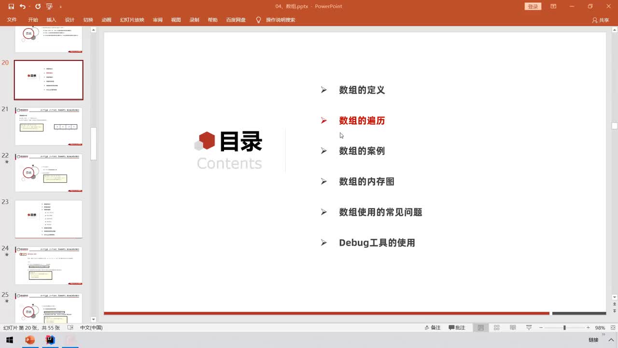
Task: Click the 登录 sign-in button
Action: tap(533, 6)
